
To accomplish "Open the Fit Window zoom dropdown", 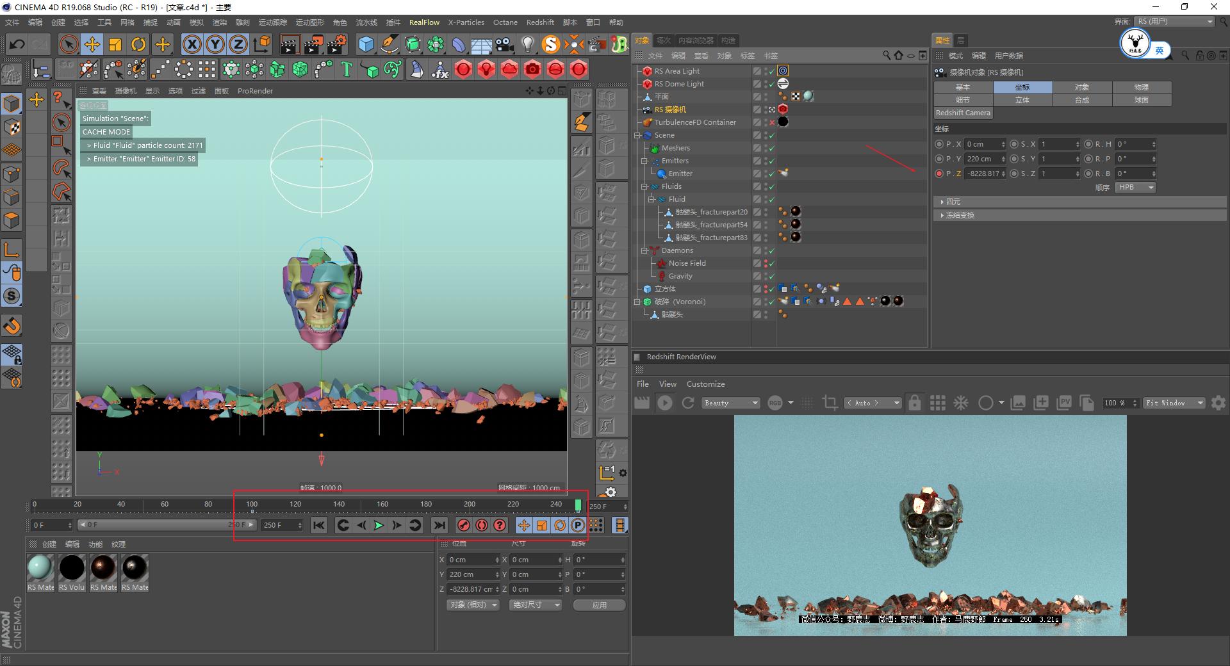I will point(1174,403).
